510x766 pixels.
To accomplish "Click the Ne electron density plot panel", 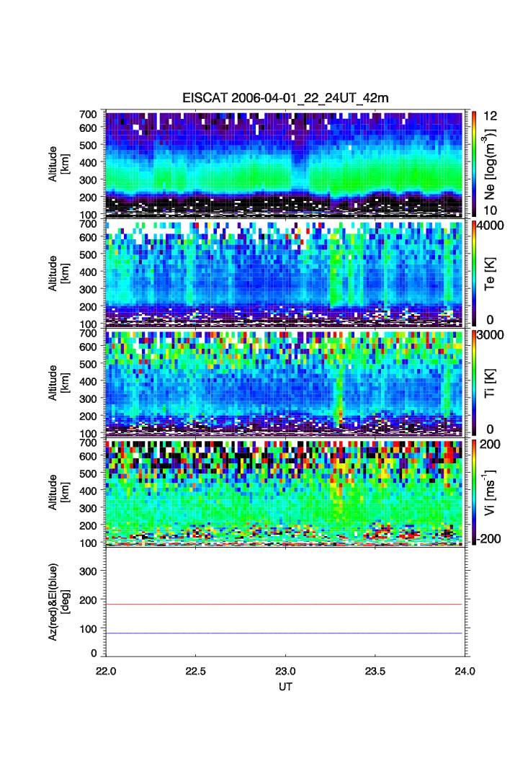I will click(284, 164).
